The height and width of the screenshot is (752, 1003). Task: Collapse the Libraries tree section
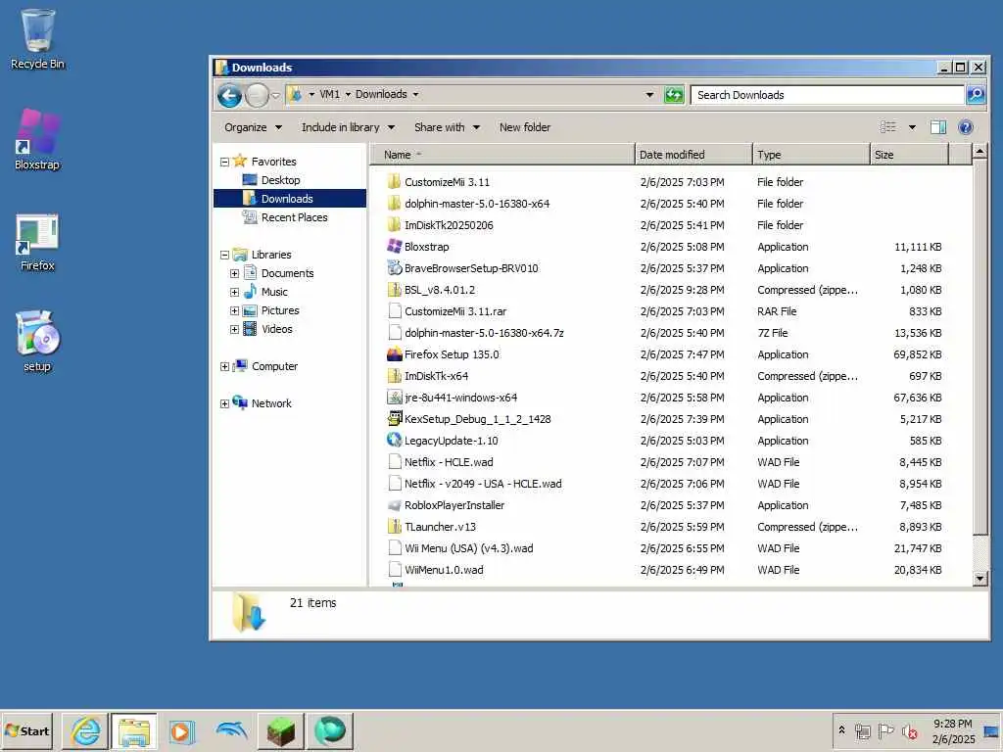click(x=224, y=255)
